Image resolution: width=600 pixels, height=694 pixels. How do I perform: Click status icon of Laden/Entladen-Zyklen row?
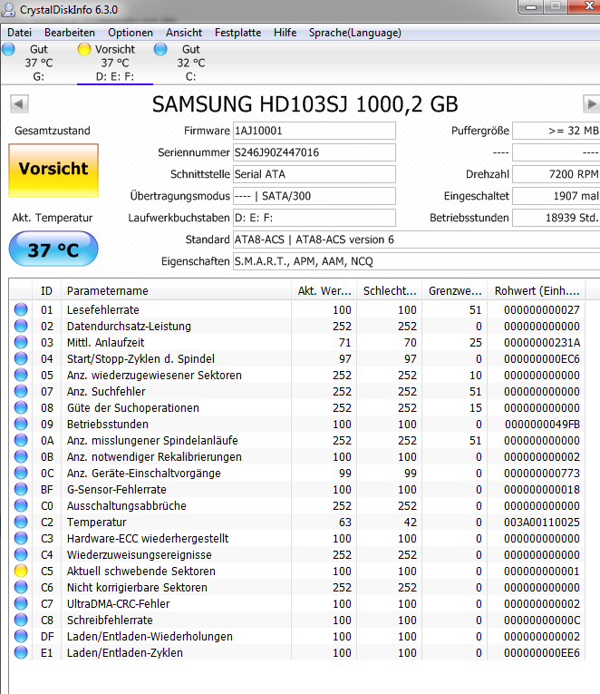click(x=21, y=652)
